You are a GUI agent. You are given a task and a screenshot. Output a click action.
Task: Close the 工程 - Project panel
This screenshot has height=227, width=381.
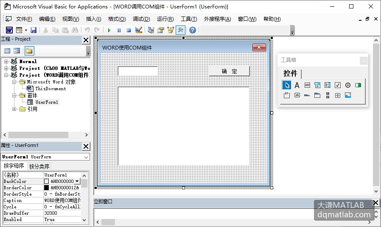click(x=86, y=40)
